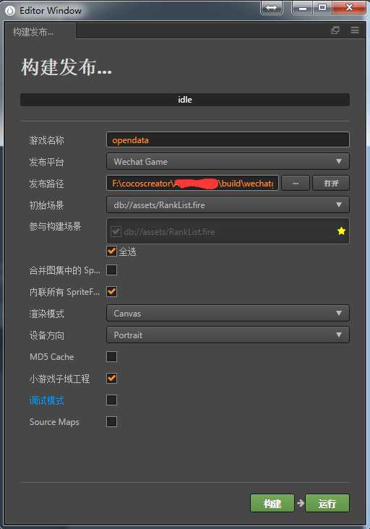Image resolution: width=370 pixels, height=529 pixels.
Task: Uncheck the 小游戏子域工程 checkbox
Action: 111,378
